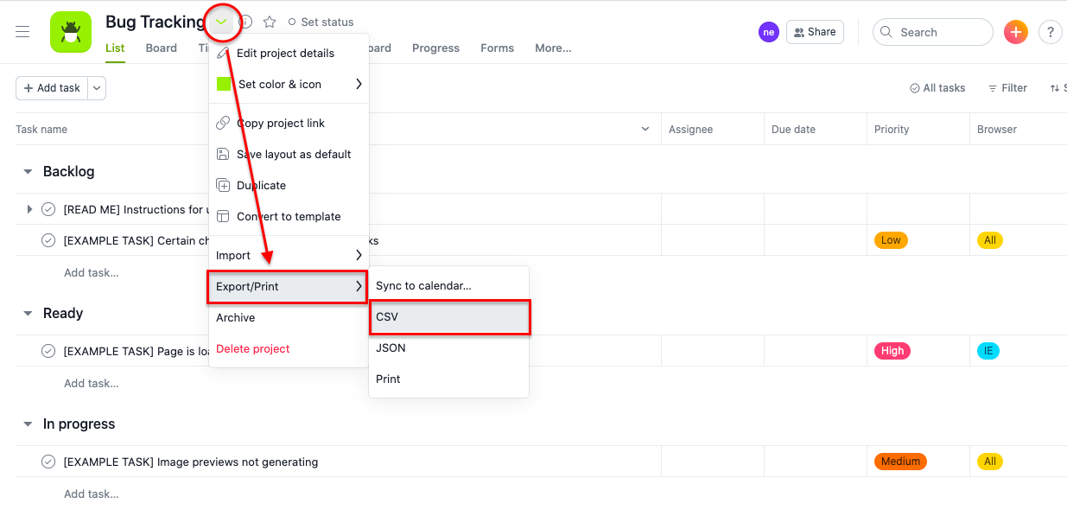Open the project info icon

tap(245, 22)
